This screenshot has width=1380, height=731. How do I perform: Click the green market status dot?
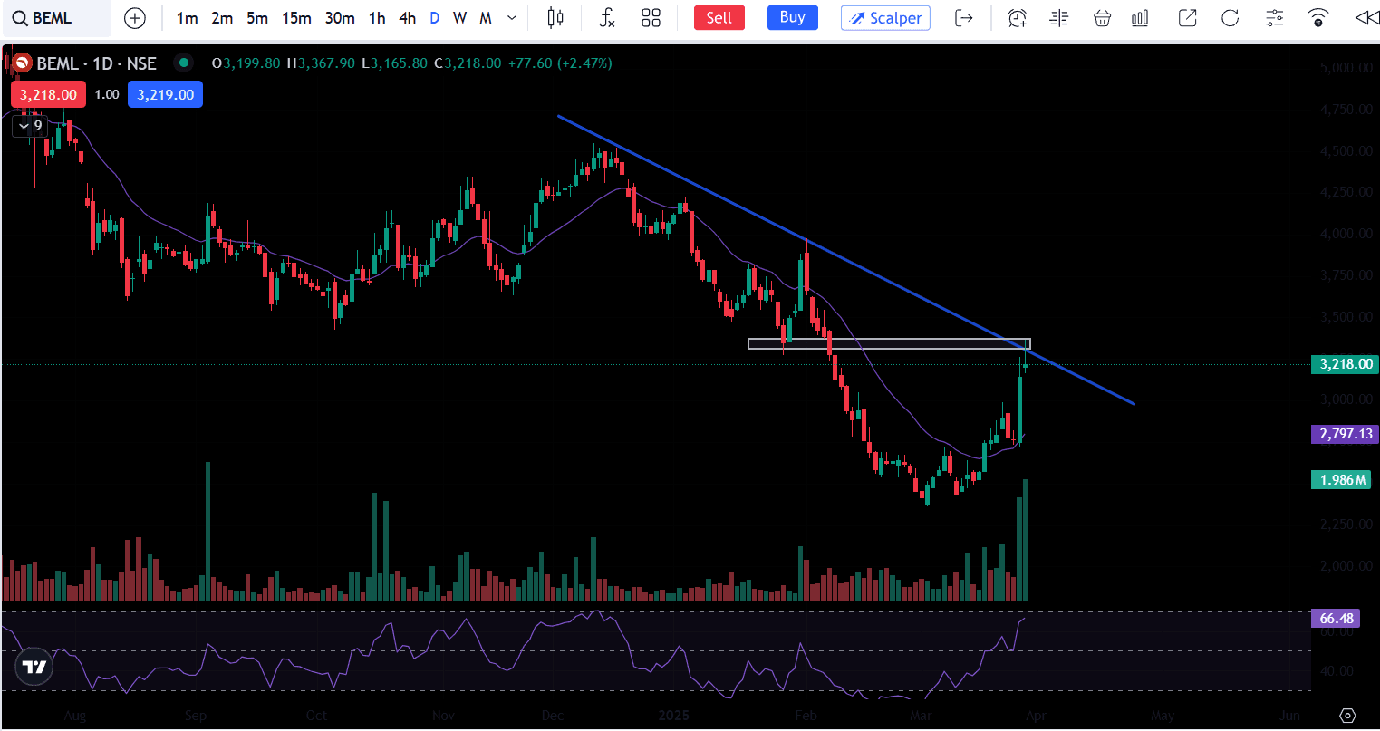tap(184, 63)
